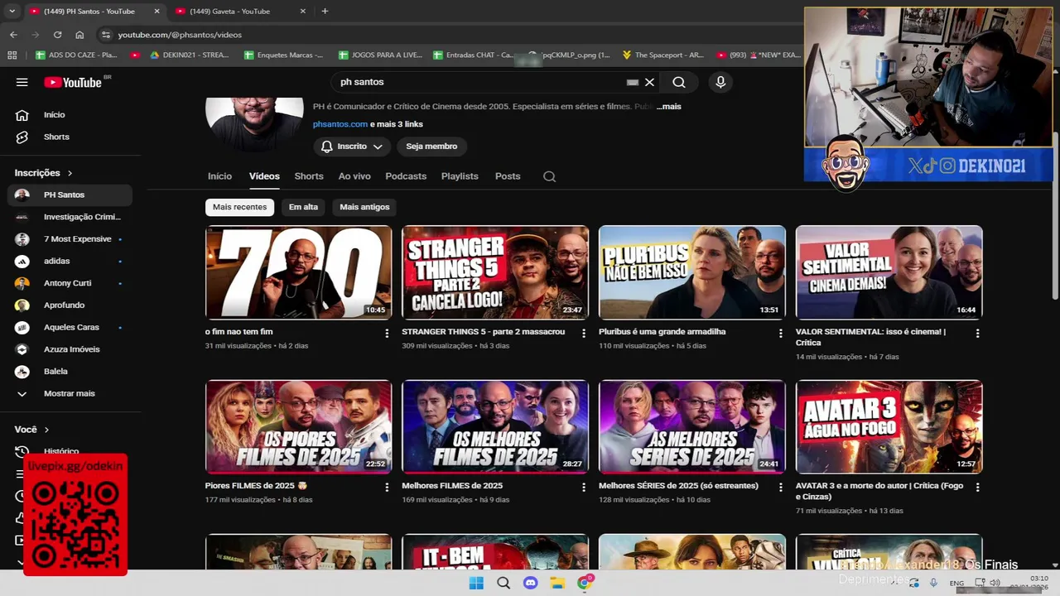Open options menu for 'Piores FILMES de 2025'
Screen dimensions: 1060x596
(387, 488)
